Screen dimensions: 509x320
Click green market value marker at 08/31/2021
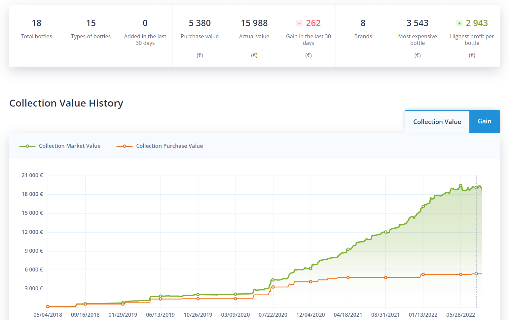pos(385,232)
